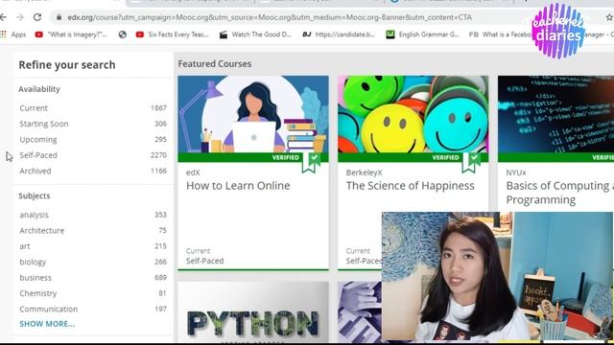The image size is (614, 345).
Task: Click the browser back arrow
Action: [x=3, y=17]
